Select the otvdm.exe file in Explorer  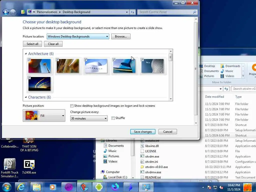(152, 156)
